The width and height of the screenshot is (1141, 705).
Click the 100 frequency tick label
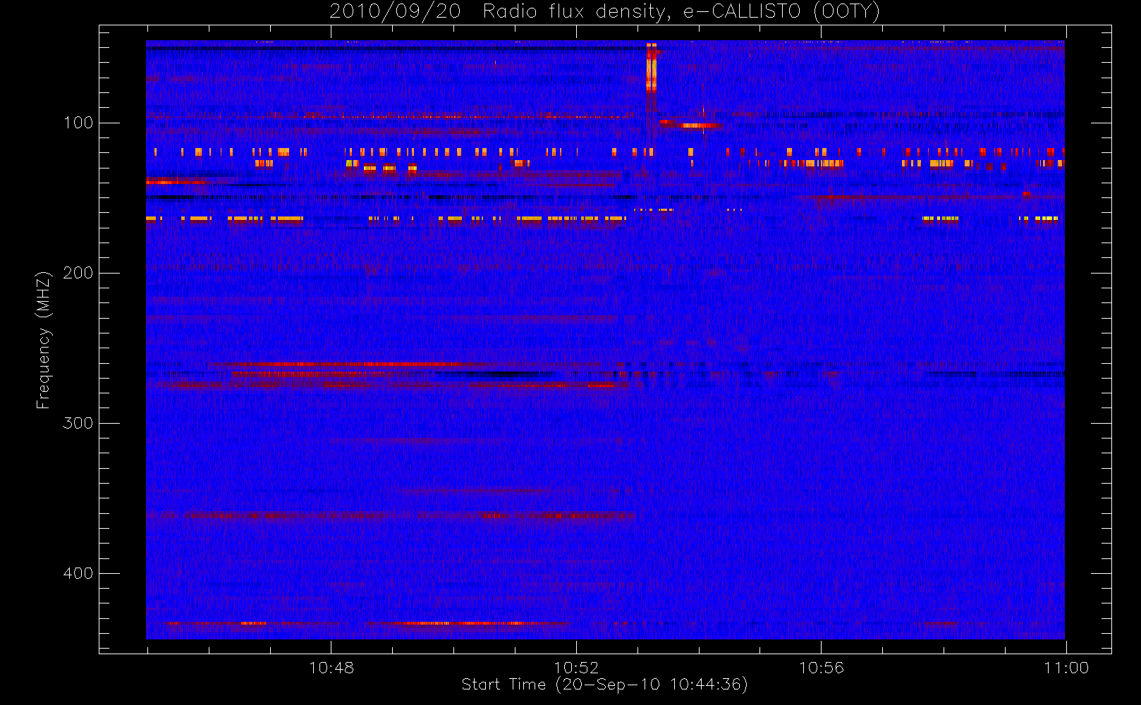point(78,123)
